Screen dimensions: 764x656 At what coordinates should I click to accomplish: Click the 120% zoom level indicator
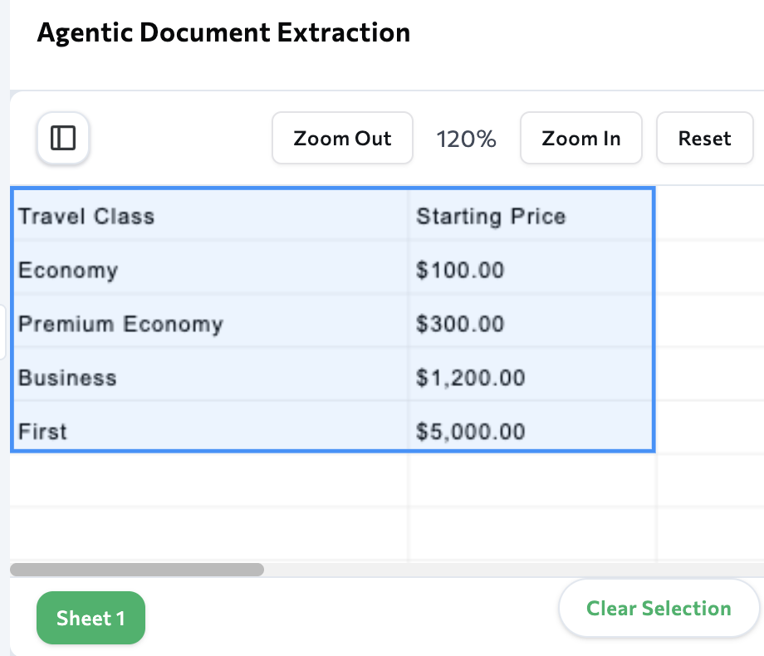pyautogui.click(x=466, y=139)
